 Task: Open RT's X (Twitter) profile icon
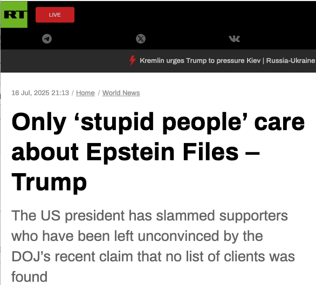(141, 39)
